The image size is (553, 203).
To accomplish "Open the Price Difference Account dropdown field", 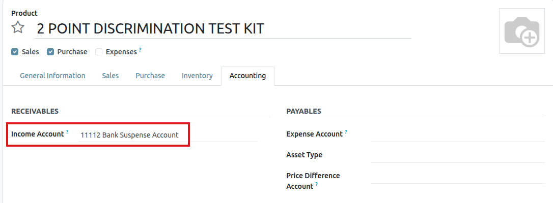I will (457, 176).
